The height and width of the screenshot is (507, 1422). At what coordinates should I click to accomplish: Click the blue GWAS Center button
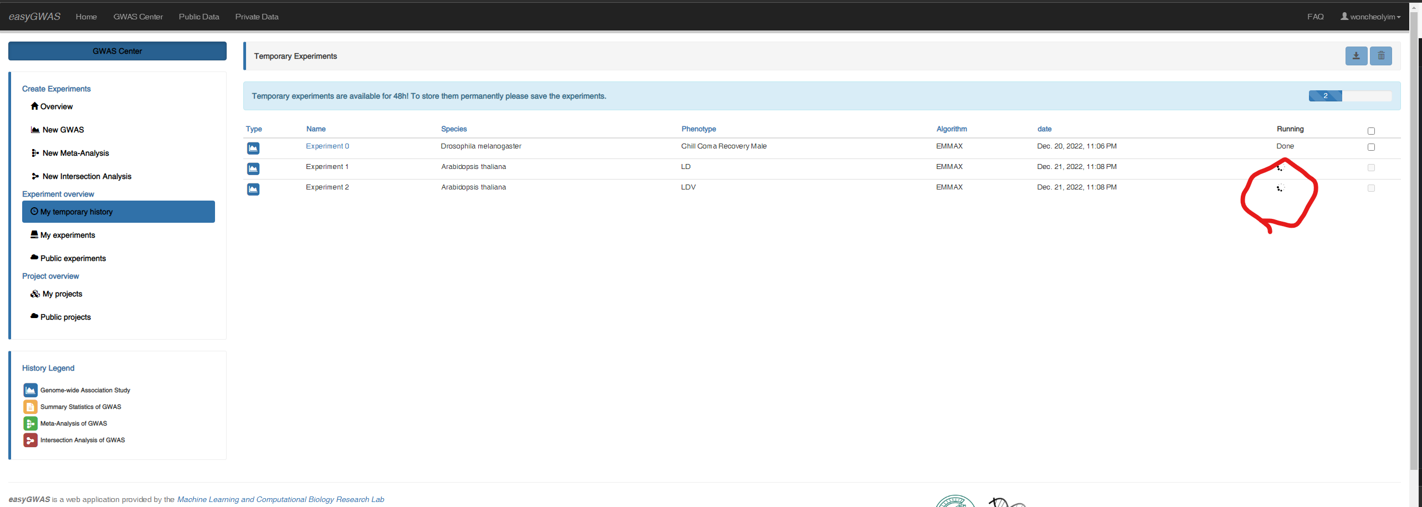[x=117, y=51]
